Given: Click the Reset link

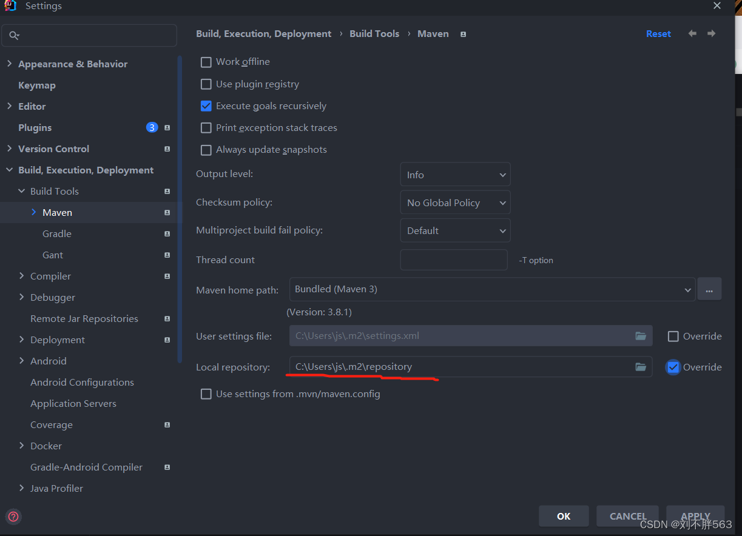Looking at the screenshot, I should tap(658, 34).
